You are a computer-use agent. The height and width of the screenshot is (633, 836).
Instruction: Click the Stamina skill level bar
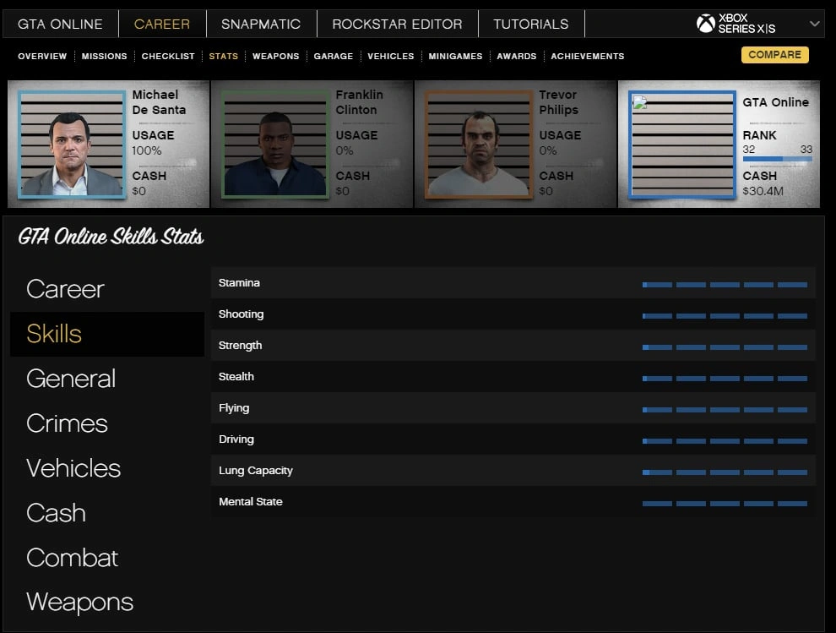[x=725, y=285]
